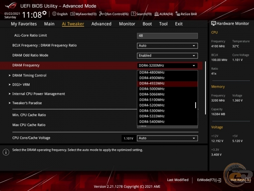Viewport: 254px width, 191px height.
Task: Click Hot Keys question mark icon
Action: pos(248,180)
